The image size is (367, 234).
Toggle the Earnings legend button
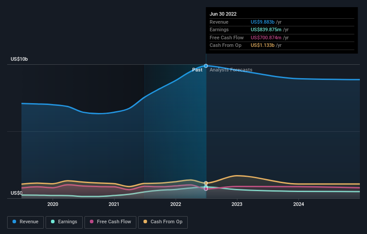pos(64,222)
